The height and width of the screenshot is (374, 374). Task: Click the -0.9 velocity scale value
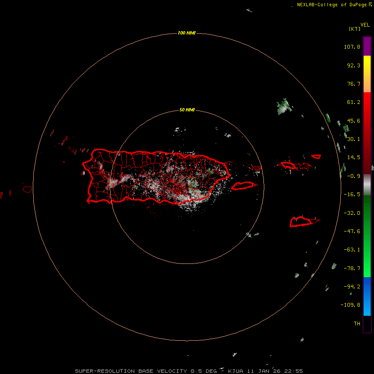pyautogui.click(x=354, y=176)
